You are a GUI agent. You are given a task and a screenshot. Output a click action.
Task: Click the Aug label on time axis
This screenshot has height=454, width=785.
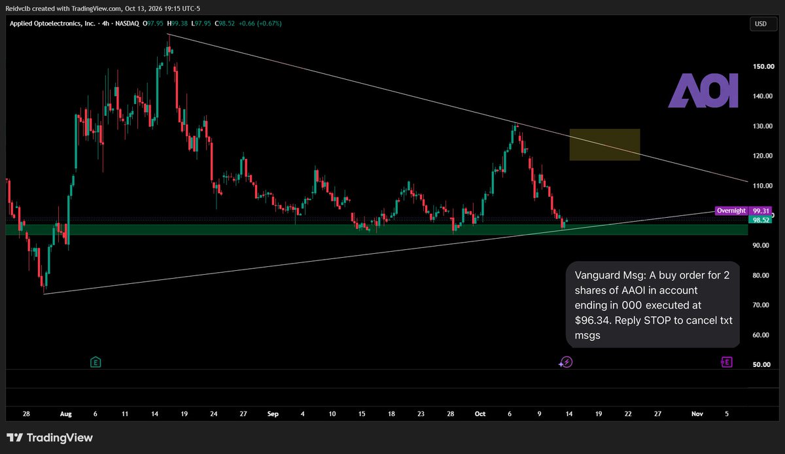(x=65, y=414)
